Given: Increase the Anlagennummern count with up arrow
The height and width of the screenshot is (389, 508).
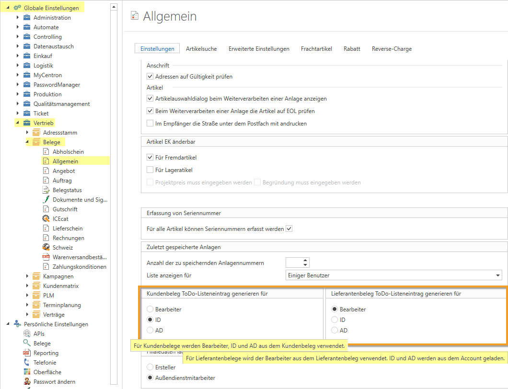Looking at the screenshot, I should (305, 260).
